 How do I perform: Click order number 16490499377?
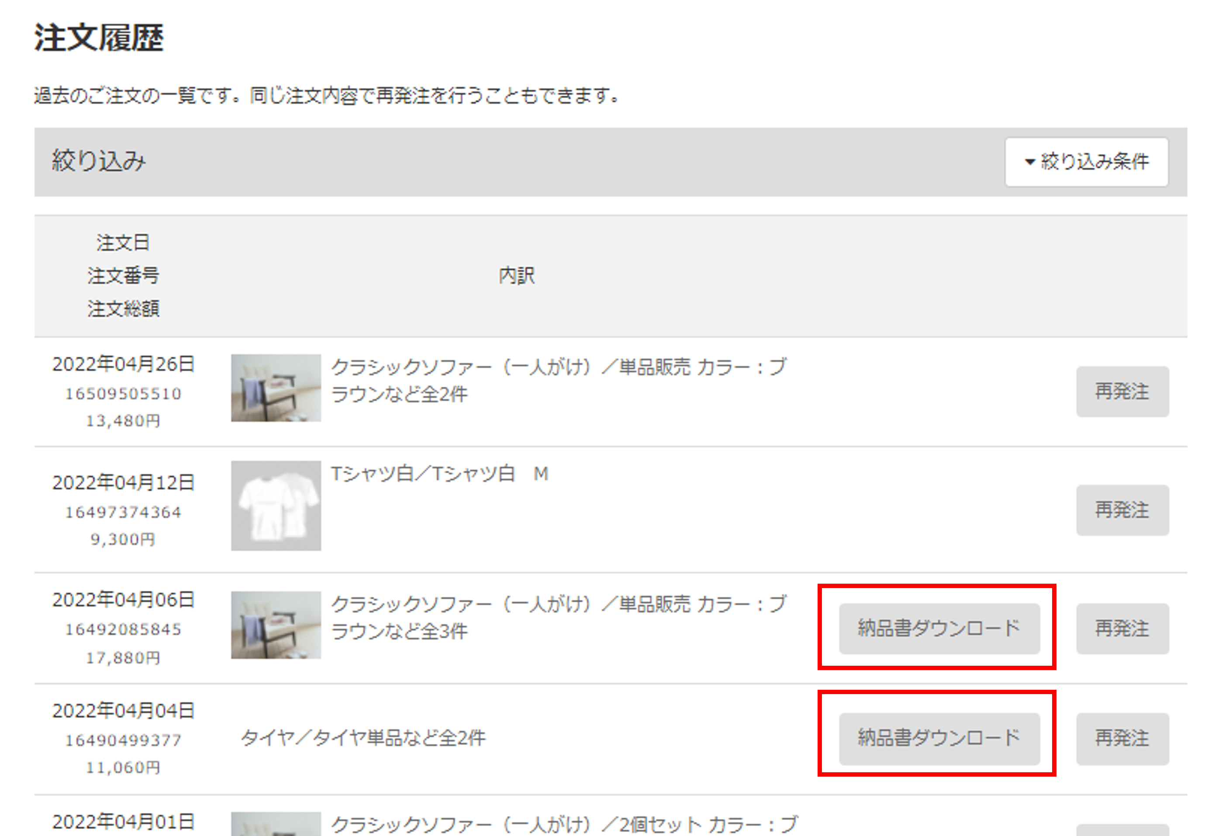tap(123, 740)
